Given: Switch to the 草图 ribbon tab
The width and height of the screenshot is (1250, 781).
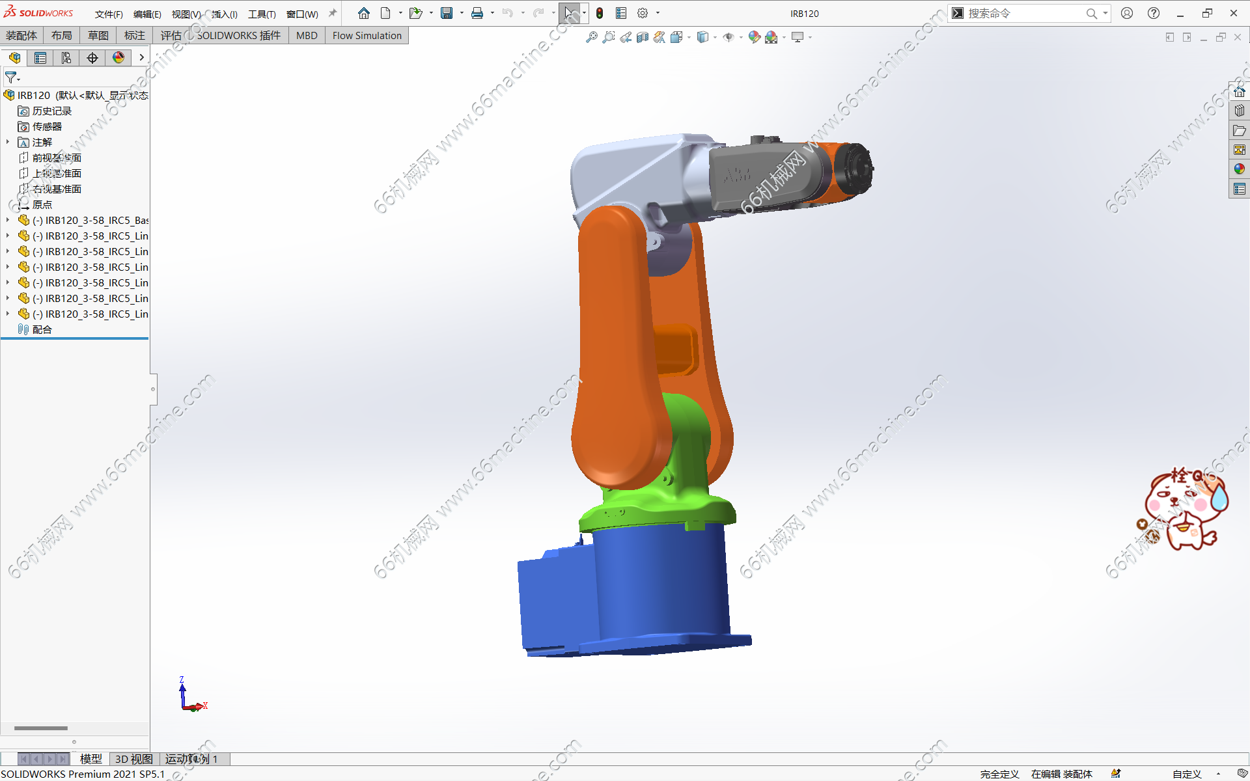Looking at the screenshot, I should click(98, 35).
